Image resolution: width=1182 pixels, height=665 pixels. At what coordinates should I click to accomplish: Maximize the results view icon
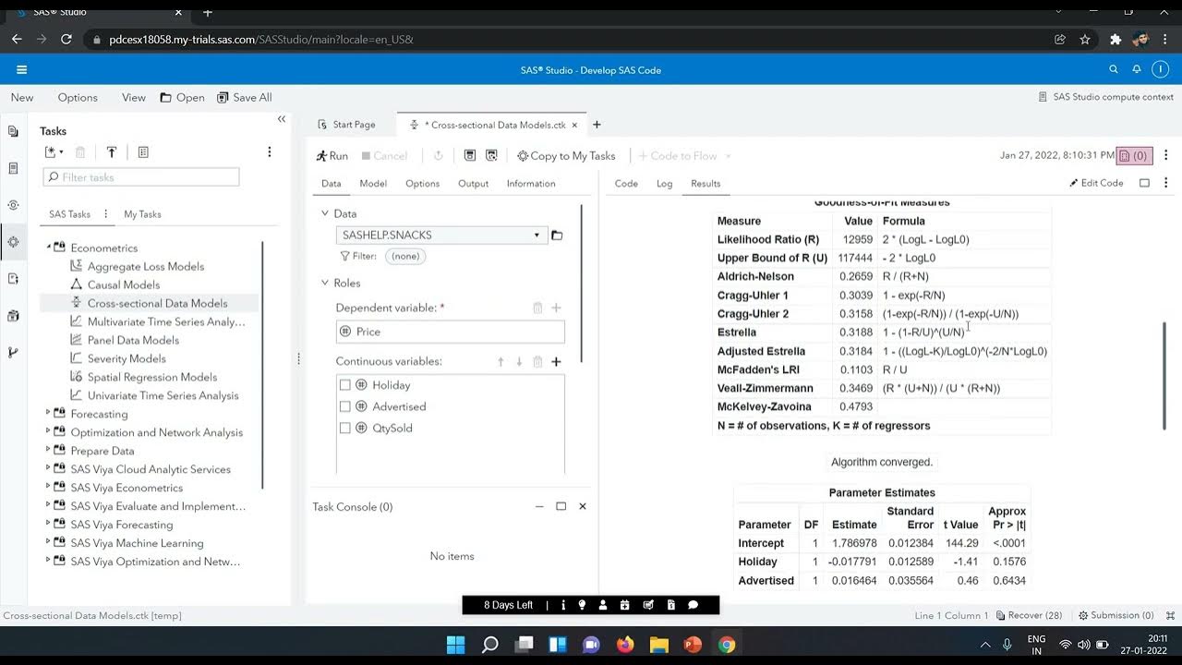coord(1144,183)
